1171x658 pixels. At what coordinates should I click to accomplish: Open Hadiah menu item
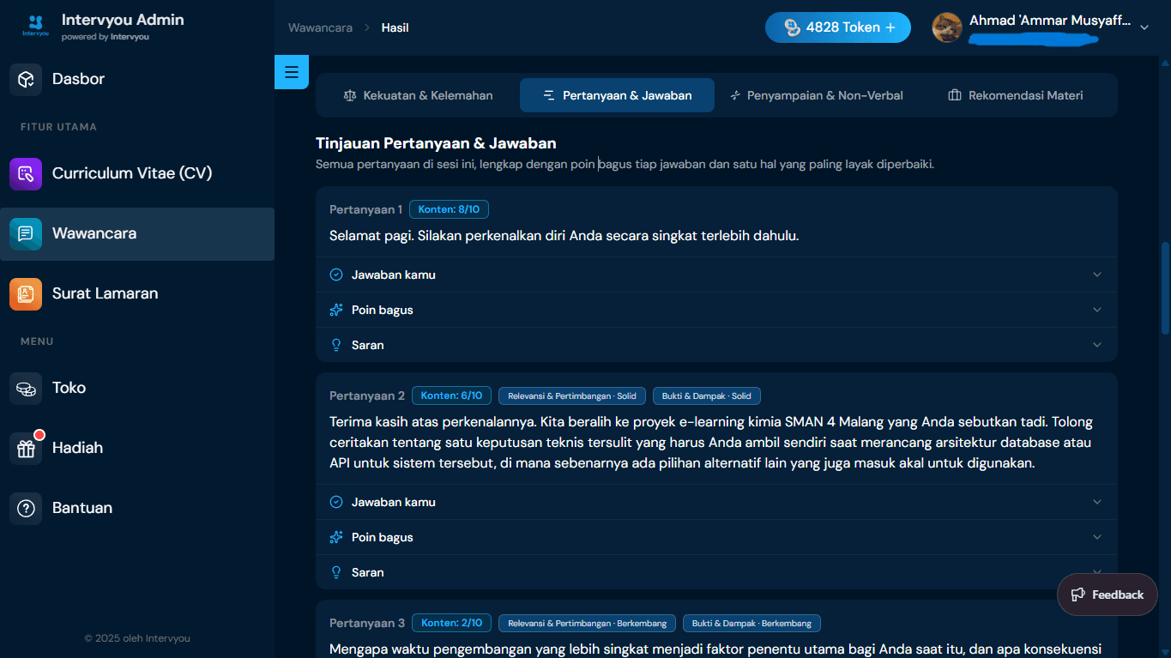pyautogui.click(x=137, y=448)
